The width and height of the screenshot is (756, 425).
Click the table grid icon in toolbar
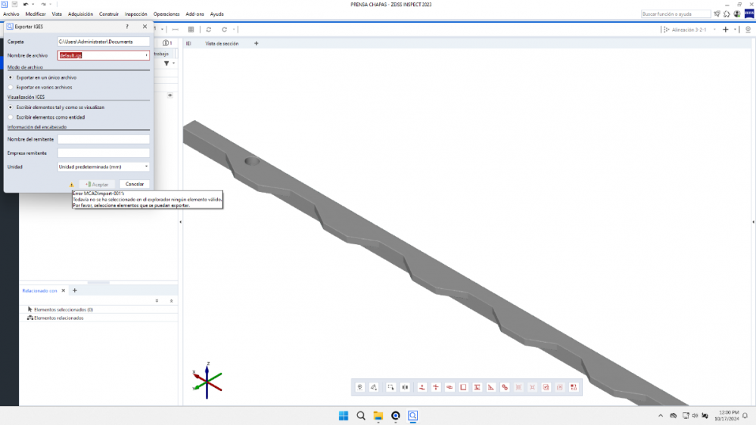pos(191,29)
